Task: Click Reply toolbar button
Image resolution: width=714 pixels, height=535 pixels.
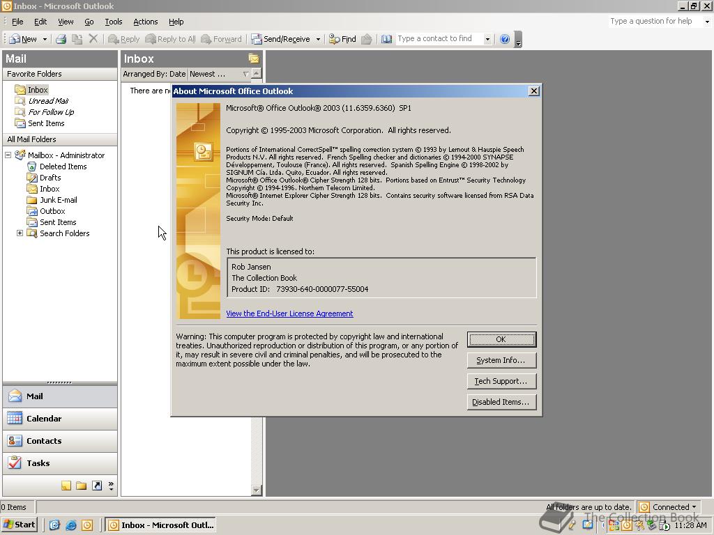Action: [x=124, y=39]
